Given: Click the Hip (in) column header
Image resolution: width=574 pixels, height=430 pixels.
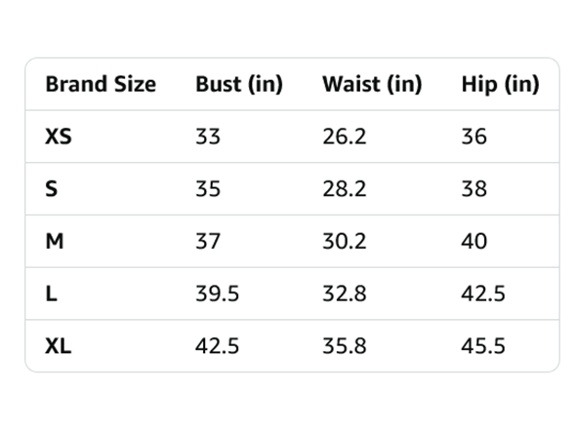Looking at the screenshot, I should (x=500, y=85).
